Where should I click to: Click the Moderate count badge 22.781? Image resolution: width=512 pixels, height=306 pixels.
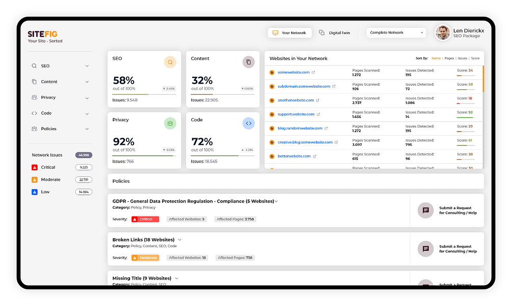(84, 180)
